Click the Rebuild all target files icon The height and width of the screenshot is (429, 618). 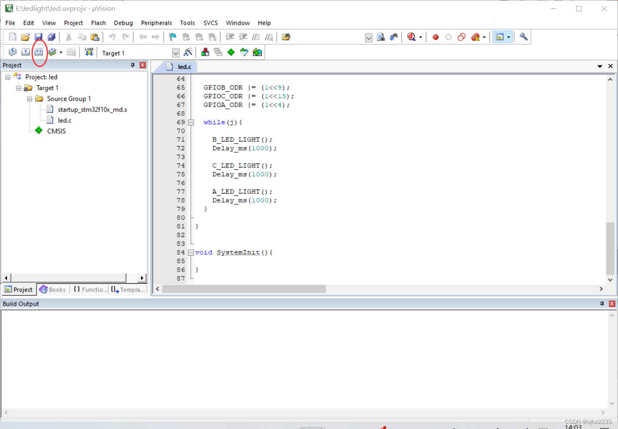39,52
